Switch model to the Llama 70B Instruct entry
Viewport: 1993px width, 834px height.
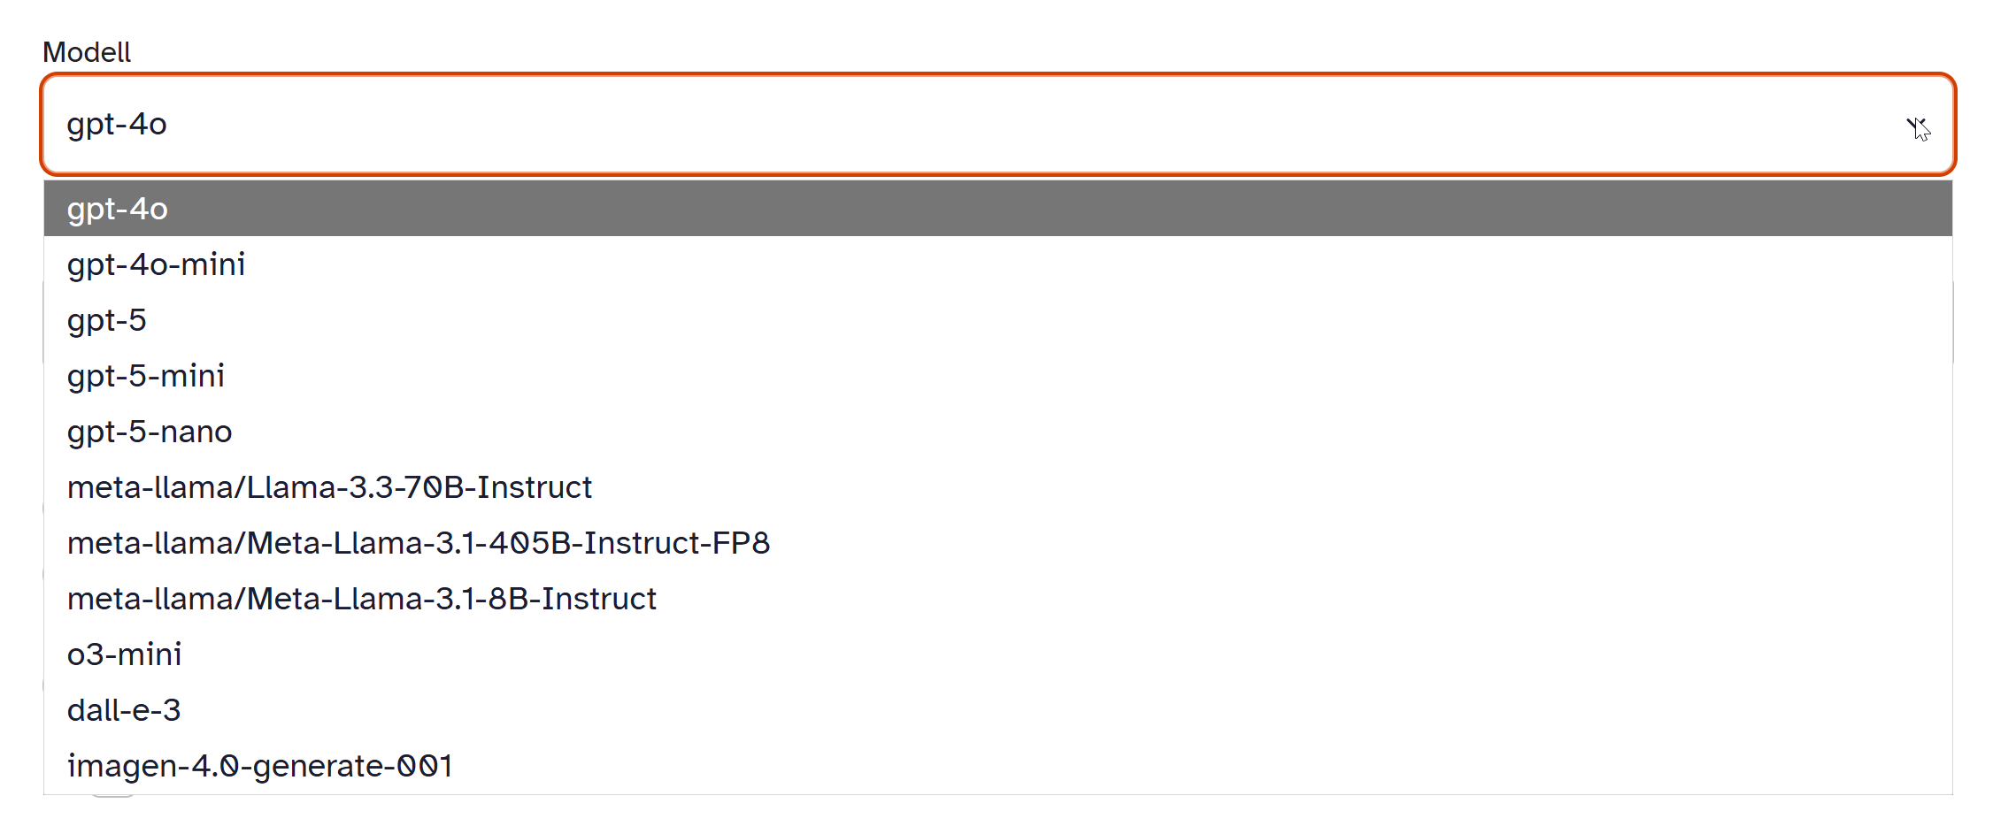pos(329,487)
